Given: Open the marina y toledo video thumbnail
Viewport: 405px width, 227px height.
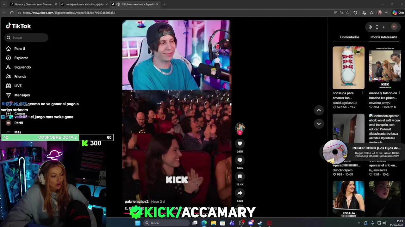Looking at the screenshot, I should click(385, 68).
